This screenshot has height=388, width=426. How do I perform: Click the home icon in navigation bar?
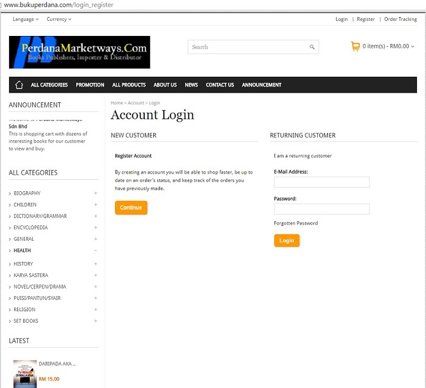pos(19,85)
